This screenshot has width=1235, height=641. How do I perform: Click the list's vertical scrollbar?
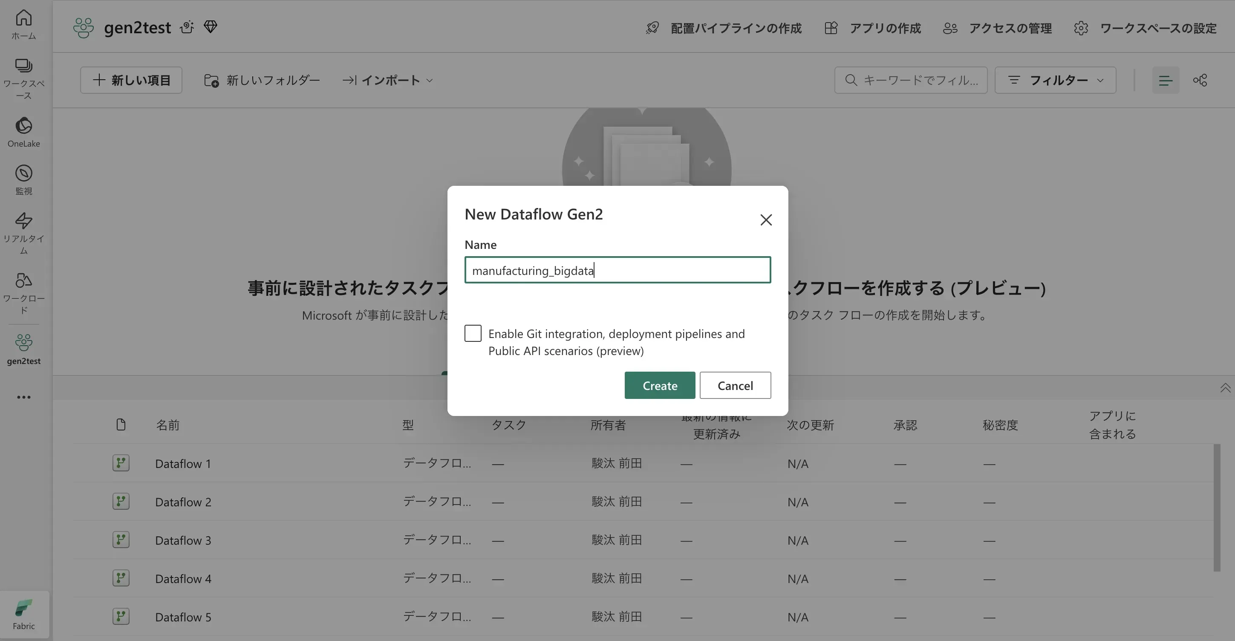coord(1216,507)
